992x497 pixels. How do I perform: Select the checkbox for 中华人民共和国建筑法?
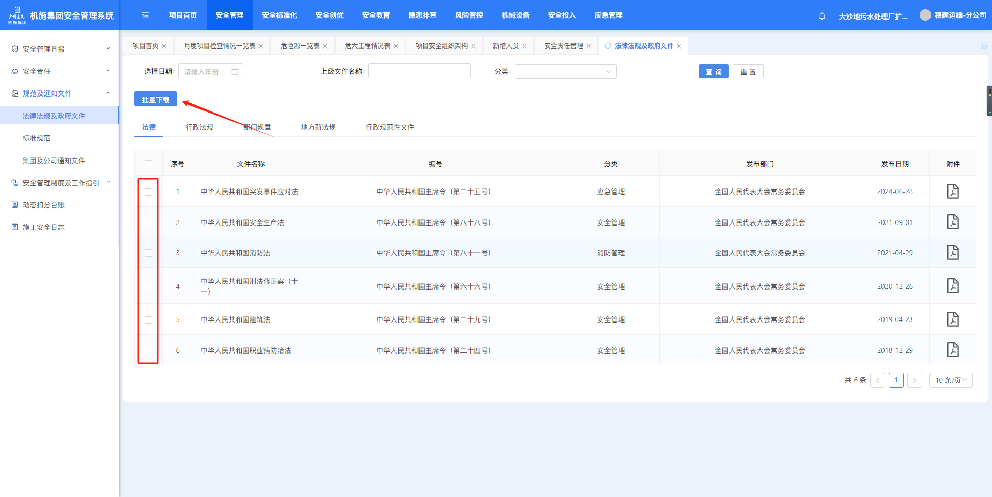coord(149,320)
